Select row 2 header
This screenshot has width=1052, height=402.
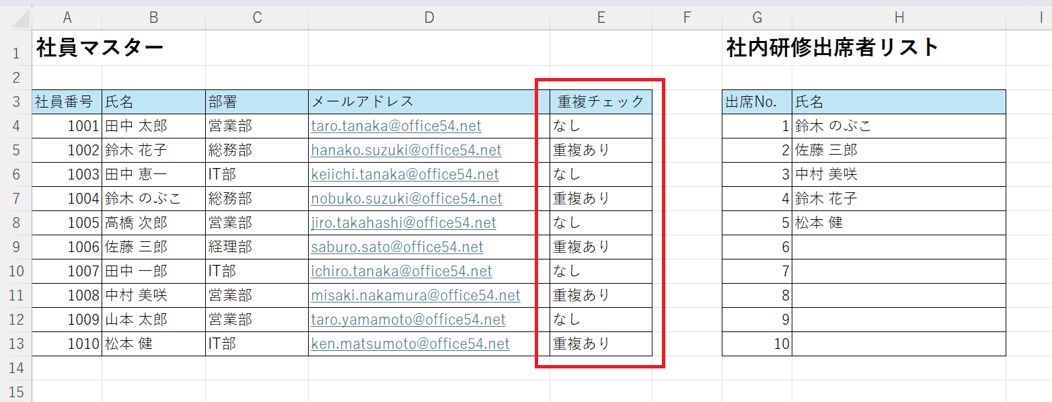click(16, 77)
